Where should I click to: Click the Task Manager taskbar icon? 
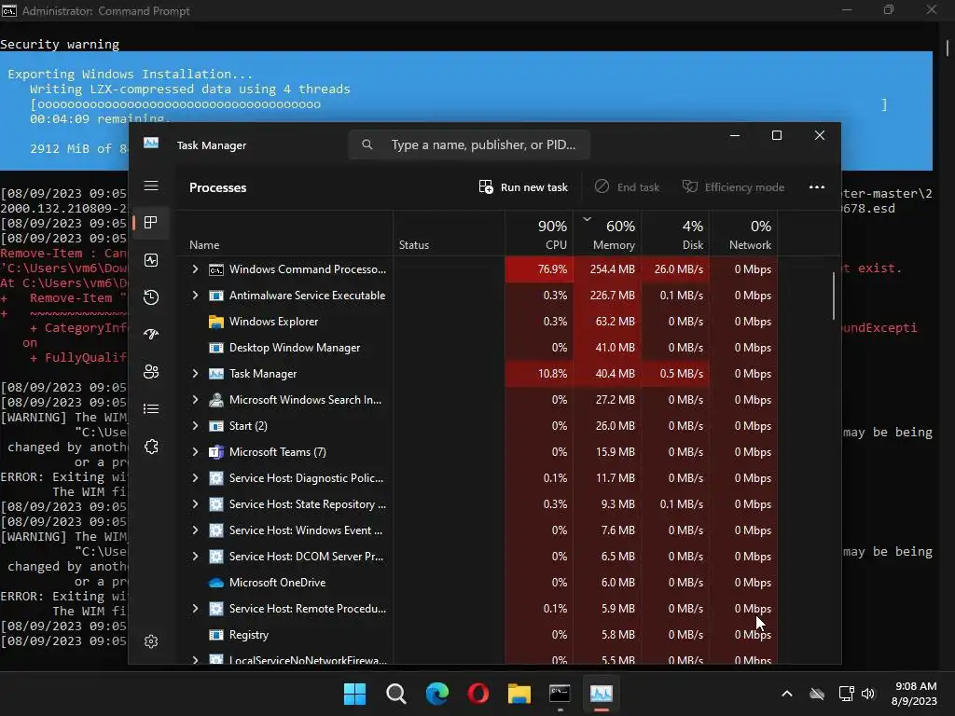(x=602, y=694)
